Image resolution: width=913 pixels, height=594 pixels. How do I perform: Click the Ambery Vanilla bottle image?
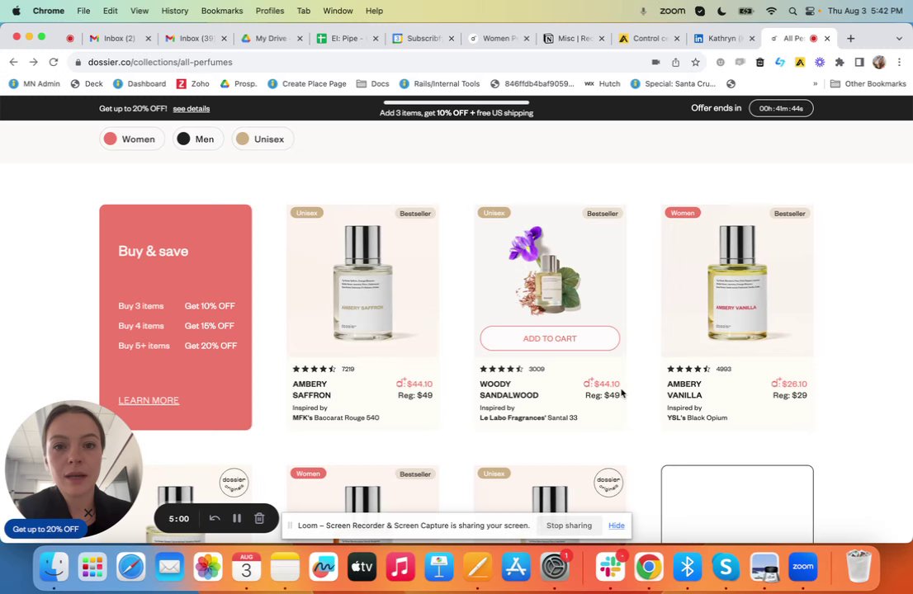(x=736, y=282)
